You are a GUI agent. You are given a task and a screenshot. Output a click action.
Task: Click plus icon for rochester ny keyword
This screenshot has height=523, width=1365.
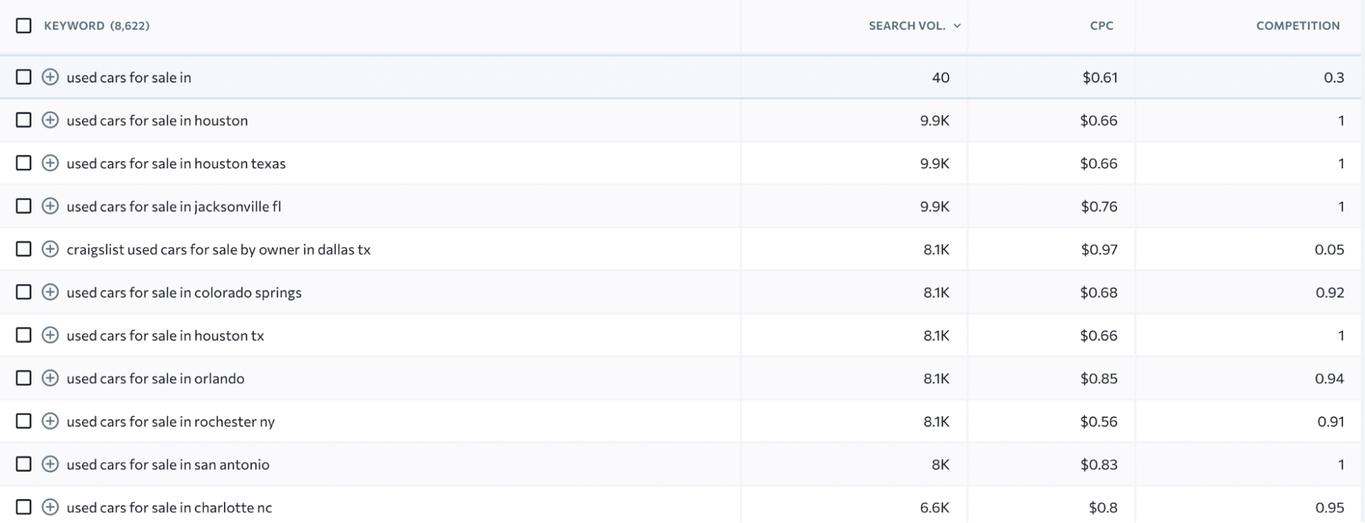(x=50, y=421)
